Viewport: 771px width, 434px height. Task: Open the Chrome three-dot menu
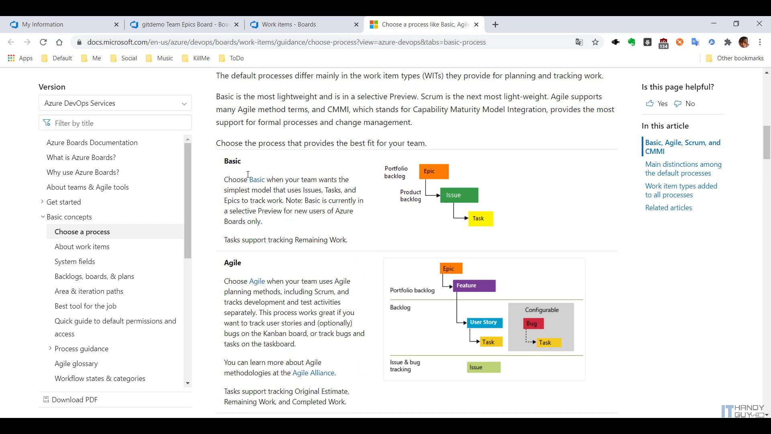coord(760,42)
